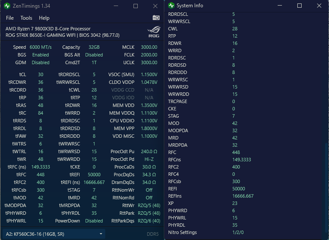
Task: Click the Speed value 6000 MT/s
Action: 41,47
